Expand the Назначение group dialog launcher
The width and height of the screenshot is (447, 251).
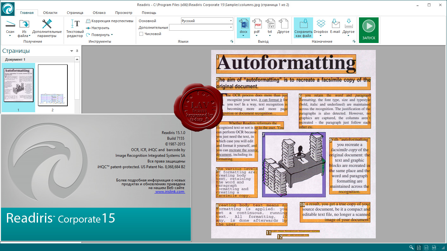(354, 41)
